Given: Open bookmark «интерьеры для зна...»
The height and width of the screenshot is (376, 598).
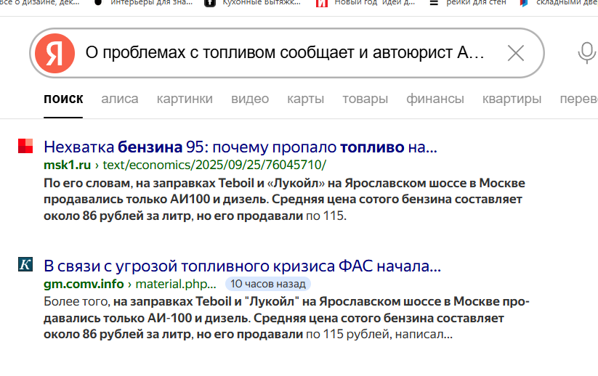Looking at the screenshot, I should [x=143, y=3].
